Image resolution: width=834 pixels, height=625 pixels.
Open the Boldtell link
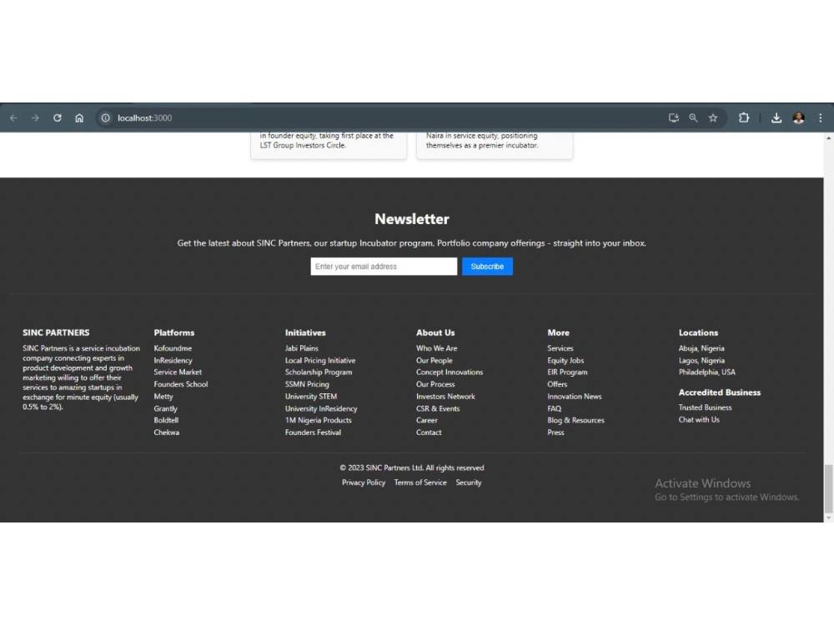[x=166, y=420]
